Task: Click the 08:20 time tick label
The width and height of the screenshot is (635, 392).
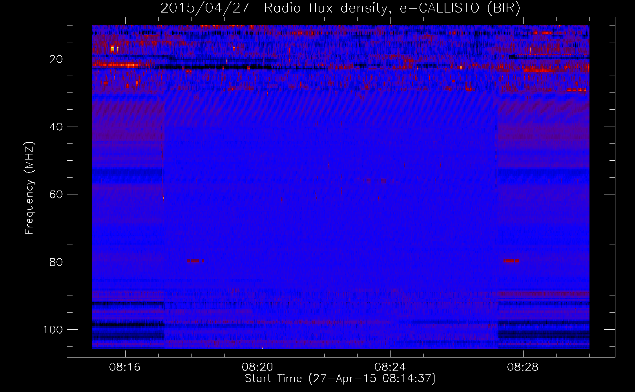Action: [x=257, y=367]
